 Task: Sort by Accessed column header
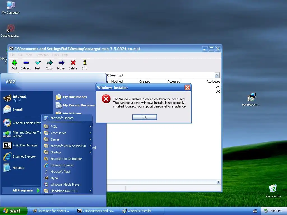[180, 81]
